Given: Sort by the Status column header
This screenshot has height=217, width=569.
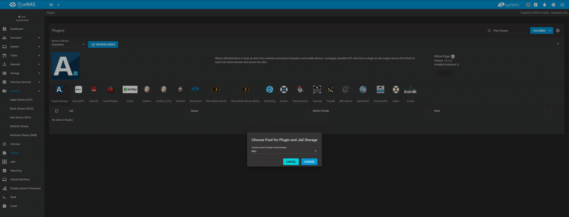Looking at the screenshot, I should pos(194,111).
